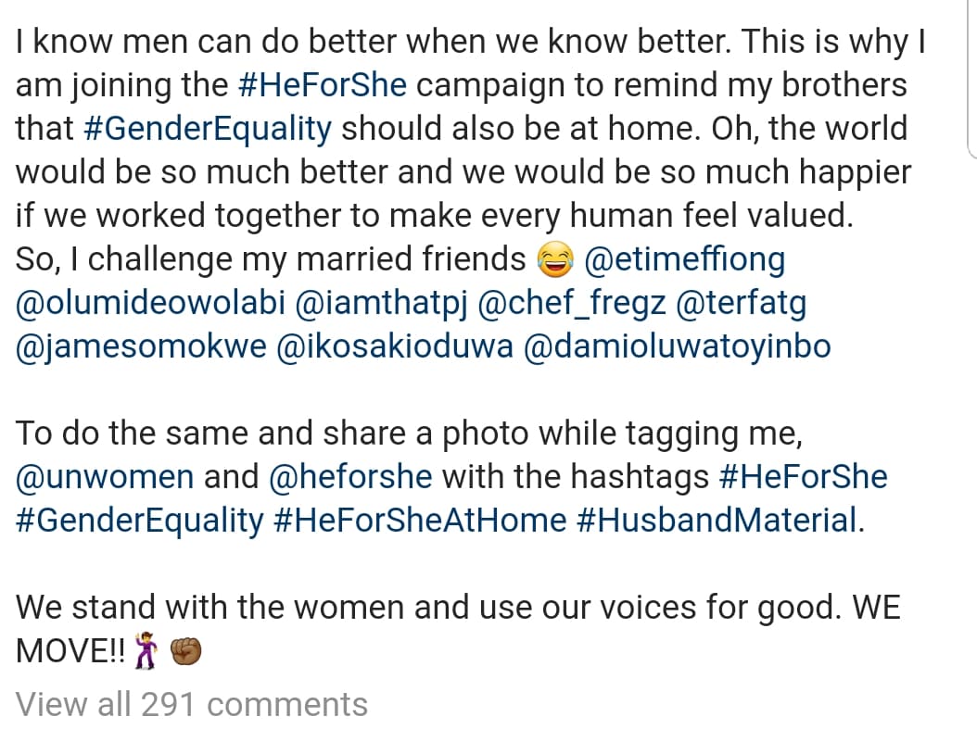Go to @damioluwatoyinbo profile

678,347
